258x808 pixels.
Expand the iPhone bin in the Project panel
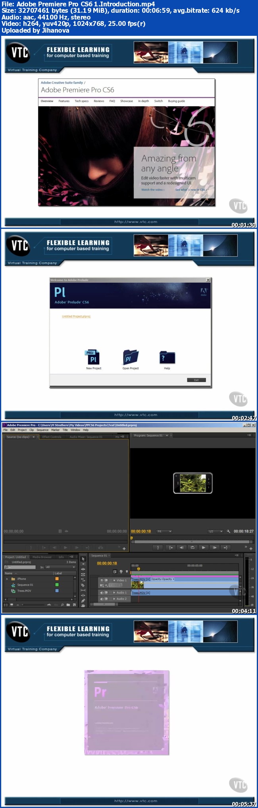[x=7, y=579]
